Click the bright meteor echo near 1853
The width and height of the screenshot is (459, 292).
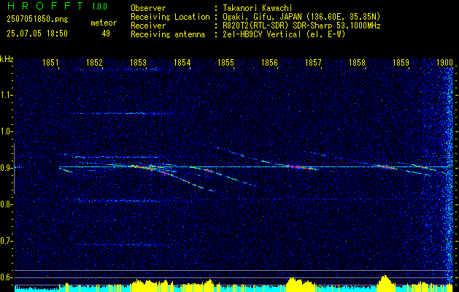pos(141,167)
